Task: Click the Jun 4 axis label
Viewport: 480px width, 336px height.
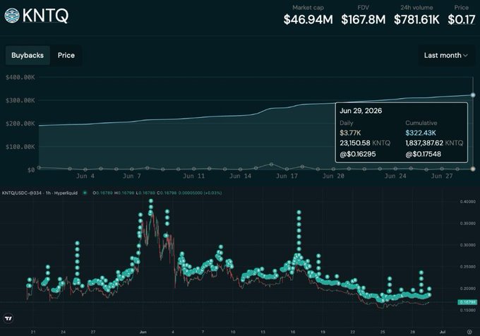Action: [x=85, y=176]
